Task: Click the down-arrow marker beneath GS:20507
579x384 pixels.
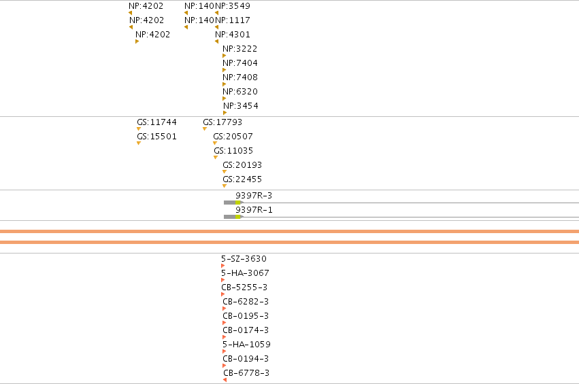Action: 215,143
